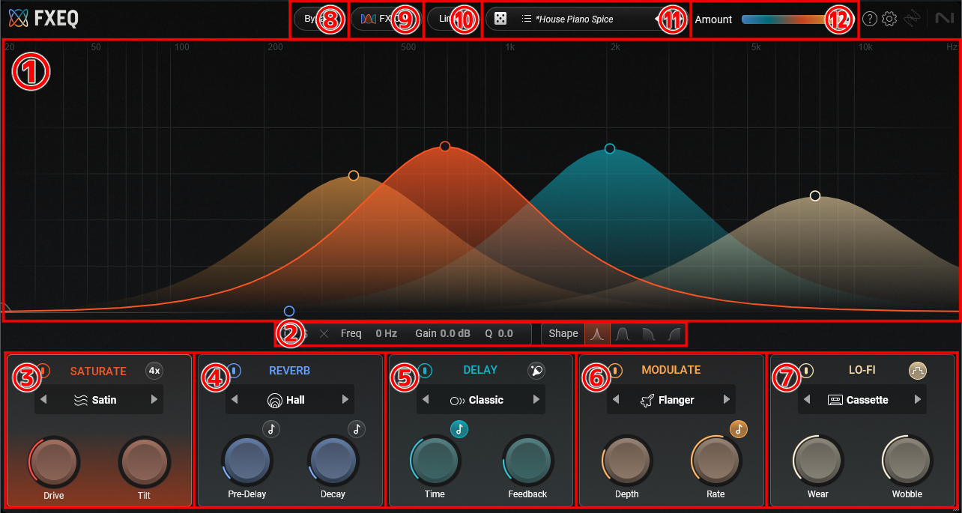
Task: Disable the Modulate module power button
Action: click(616, 370)
